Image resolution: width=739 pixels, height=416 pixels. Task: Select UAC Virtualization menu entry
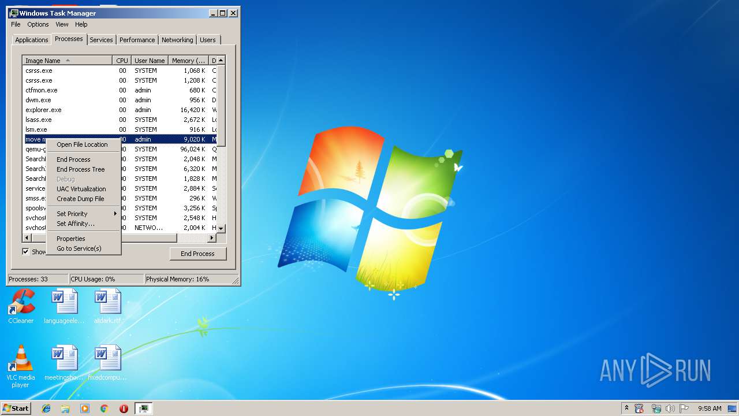[x=84, y=189]
